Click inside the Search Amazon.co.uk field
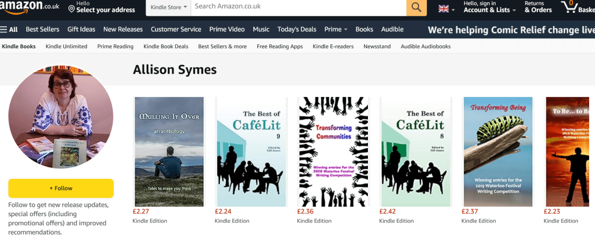The width and height of the screenshot is (595, 237). click(x=298, y=7)
